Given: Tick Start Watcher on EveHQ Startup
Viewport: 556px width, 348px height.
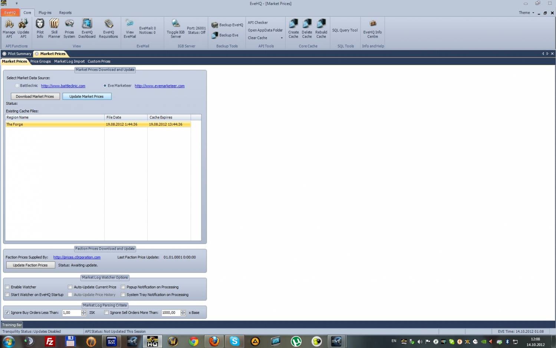Looking at the screenshot, I should click(7, 295).
